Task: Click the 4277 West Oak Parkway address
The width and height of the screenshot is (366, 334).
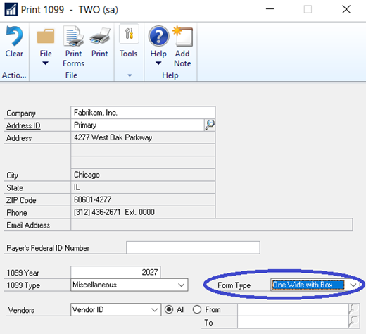Action: (113, 137)
